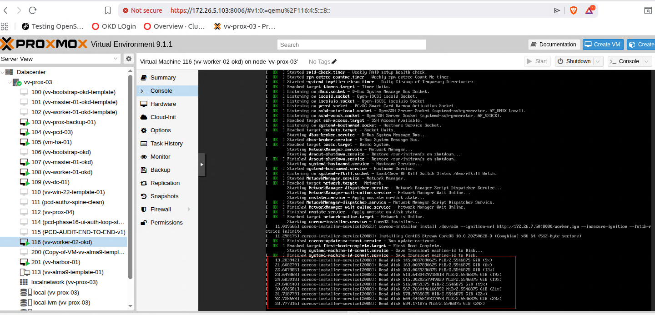Switch to the Snapshots tab
This screenshot has height=315, width=655.
[164, 196]
